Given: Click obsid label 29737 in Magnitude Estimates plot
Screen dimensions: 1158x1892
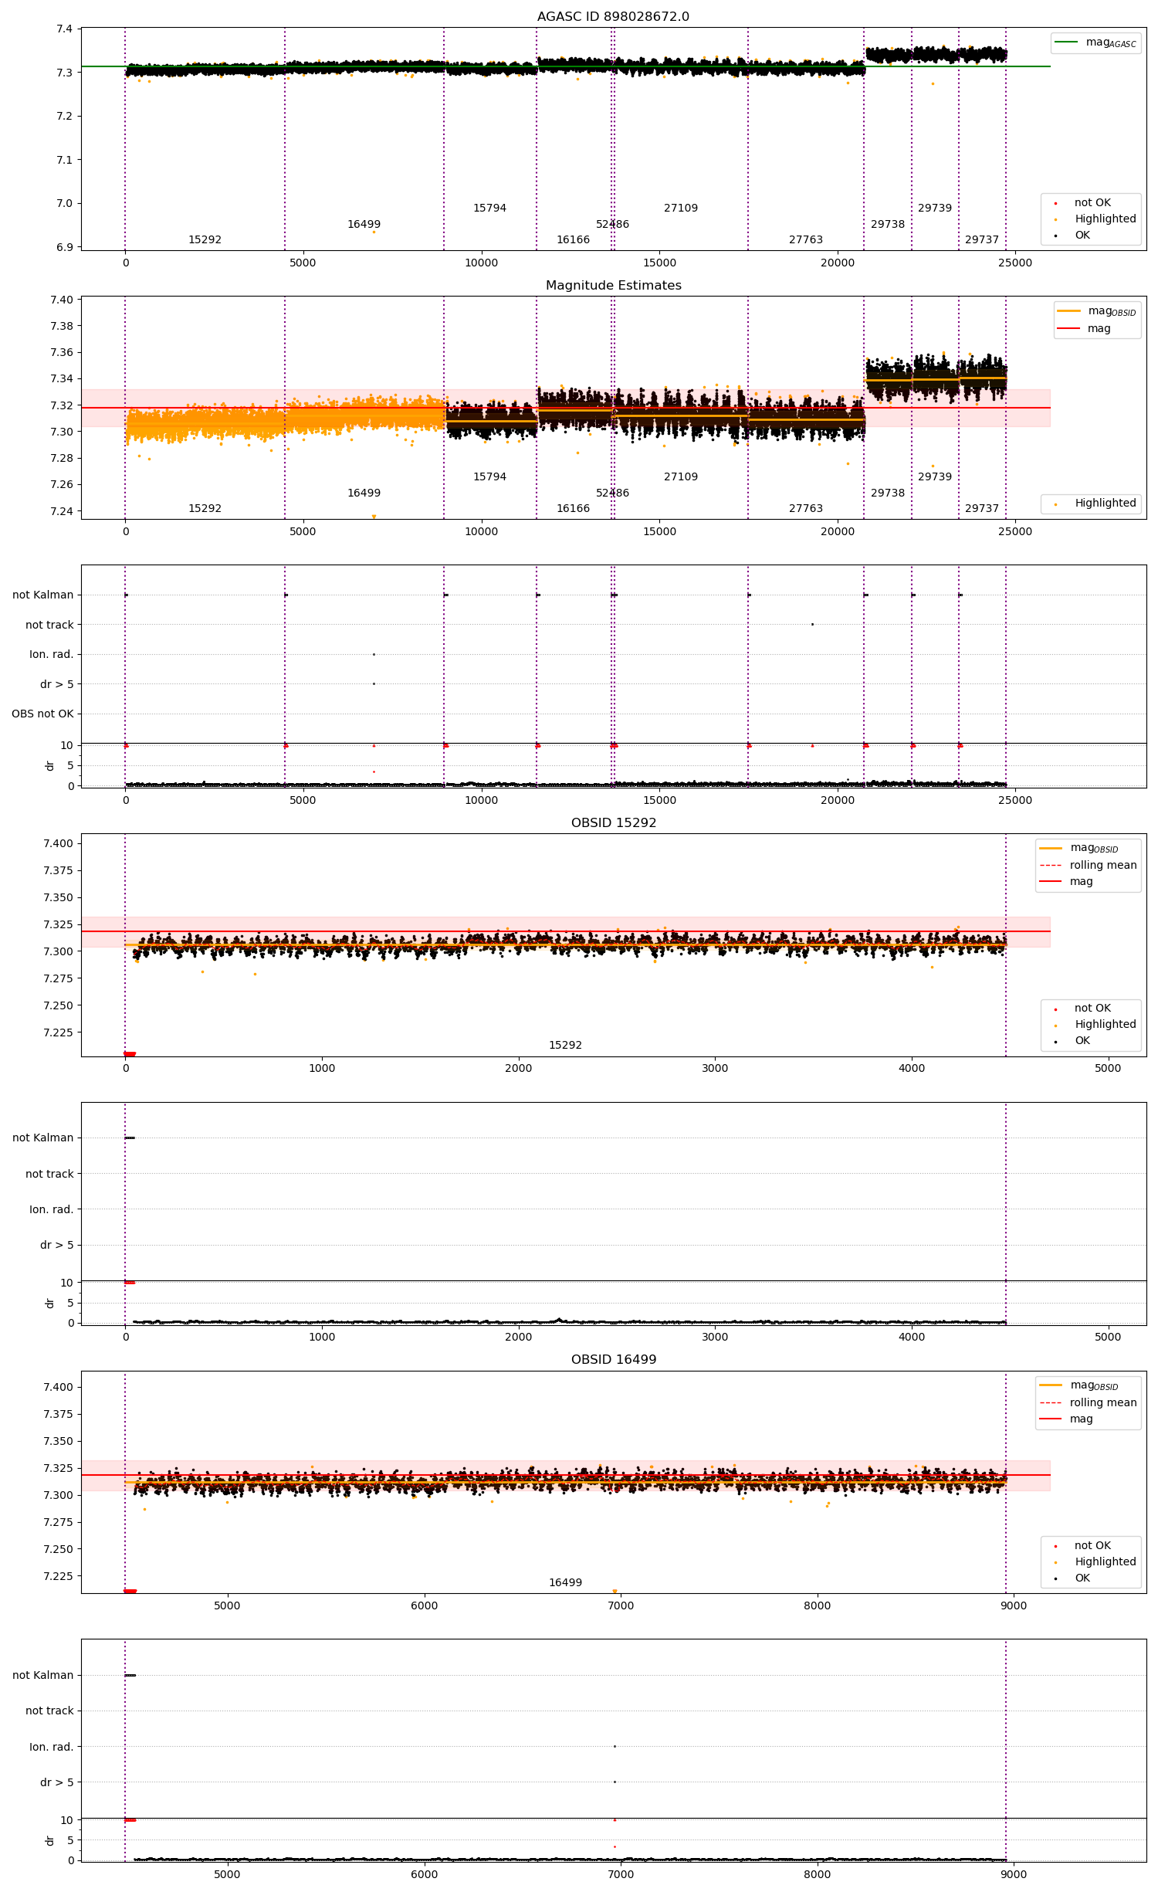Looking at the screenshot, I should [x=982, y=508].
